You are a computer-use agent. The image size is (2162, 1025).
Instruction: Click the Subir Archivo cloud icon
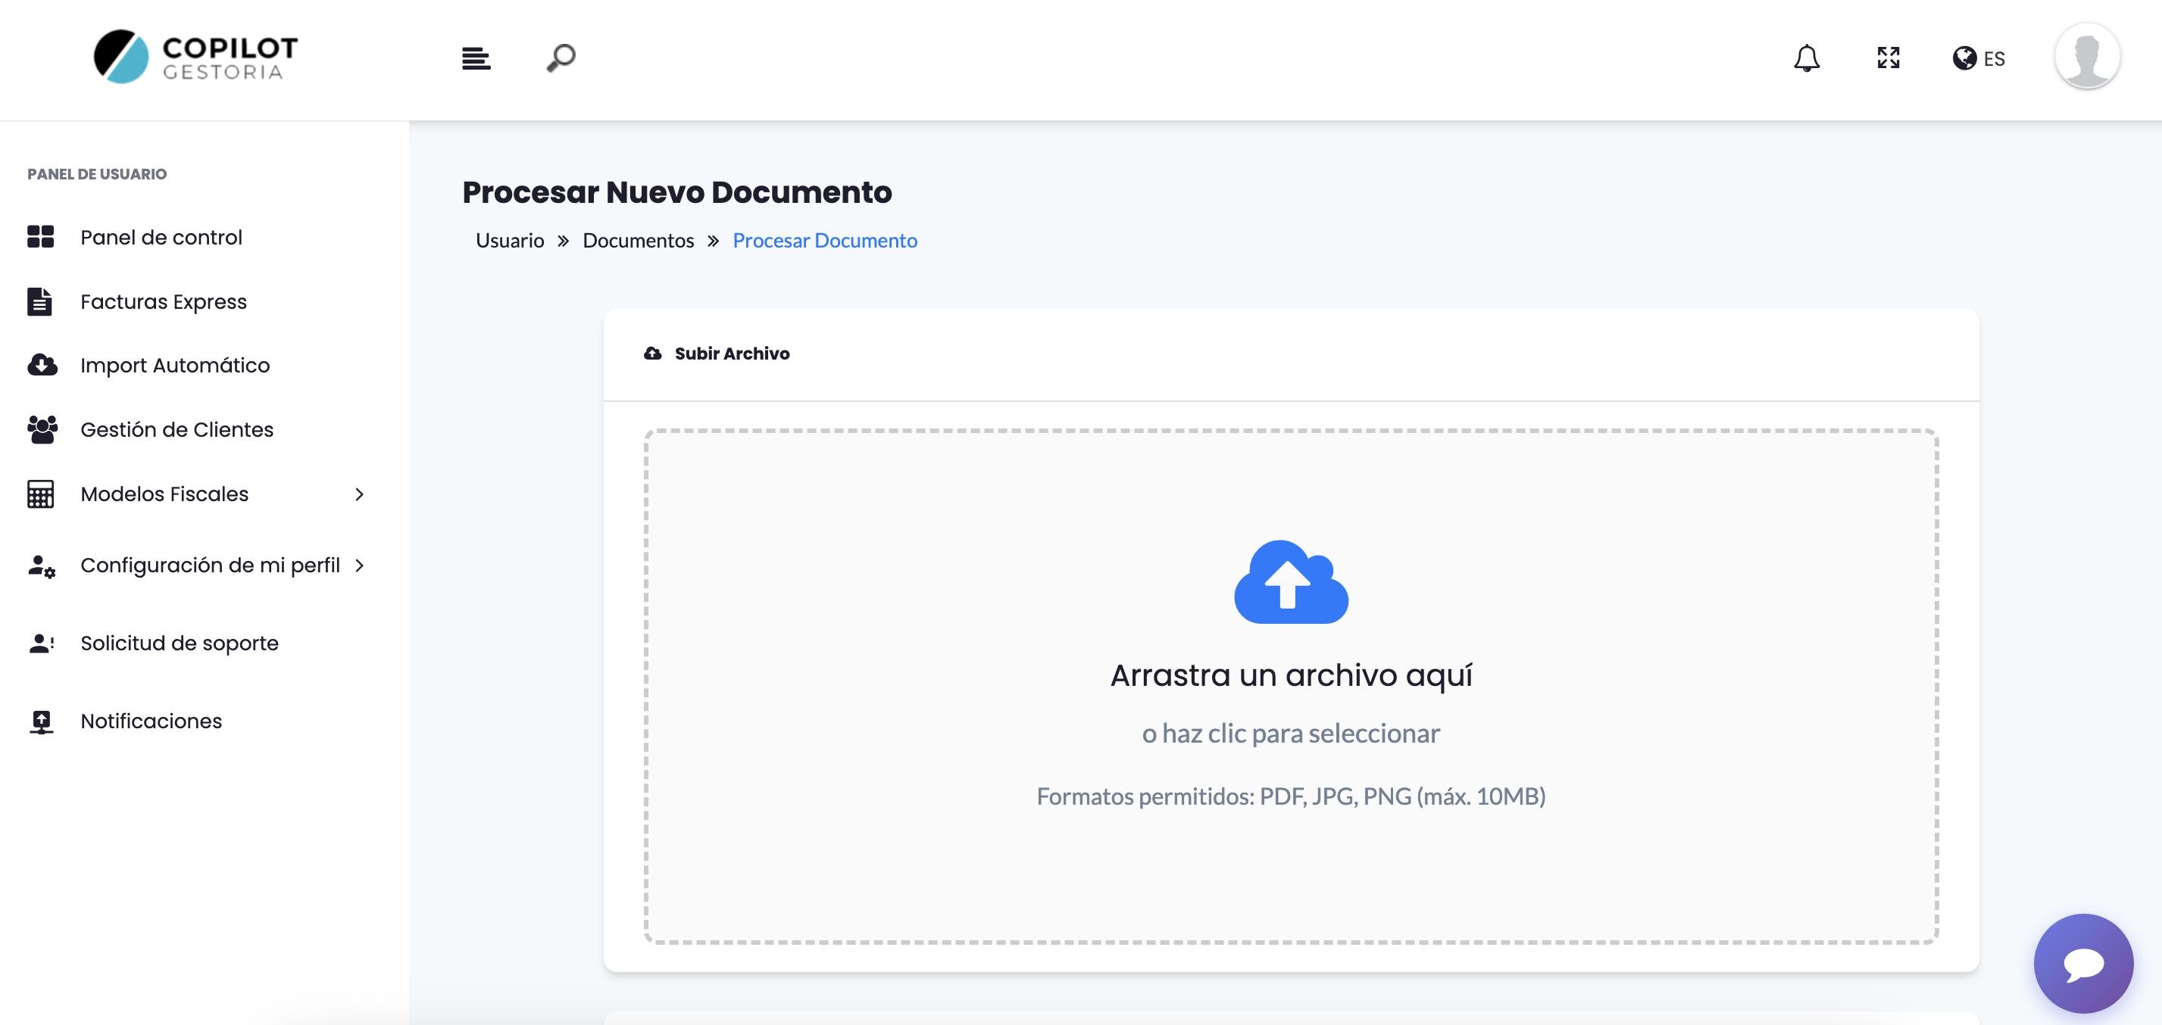pyautogui.click(x=653, y=353)
